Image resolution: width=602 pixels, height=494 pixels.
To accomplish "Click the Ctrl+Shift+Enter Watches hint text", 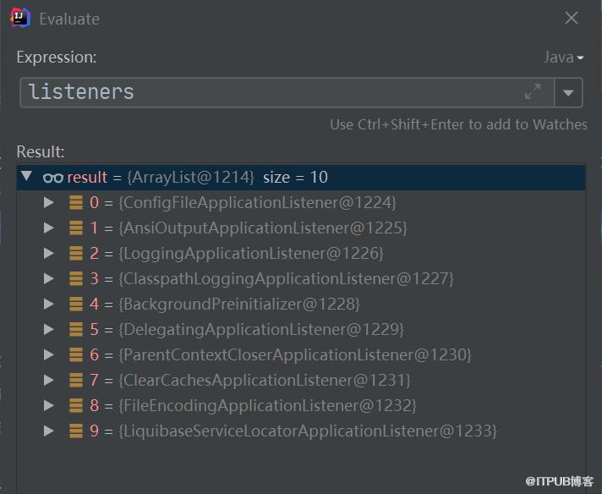I will pyautogui.click(x=458, y=124).
